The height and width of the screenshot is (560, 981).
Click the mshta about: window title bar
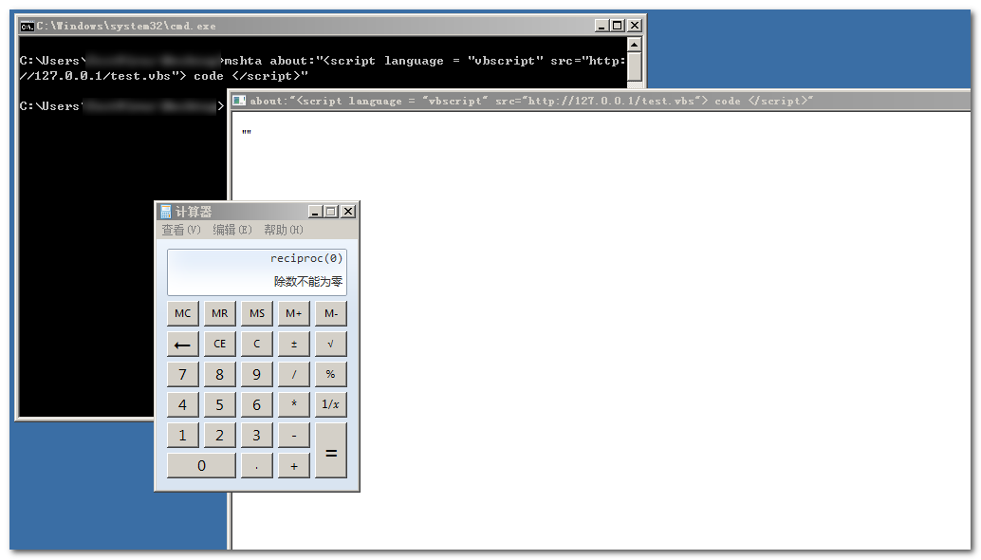(x=601, y=101)
